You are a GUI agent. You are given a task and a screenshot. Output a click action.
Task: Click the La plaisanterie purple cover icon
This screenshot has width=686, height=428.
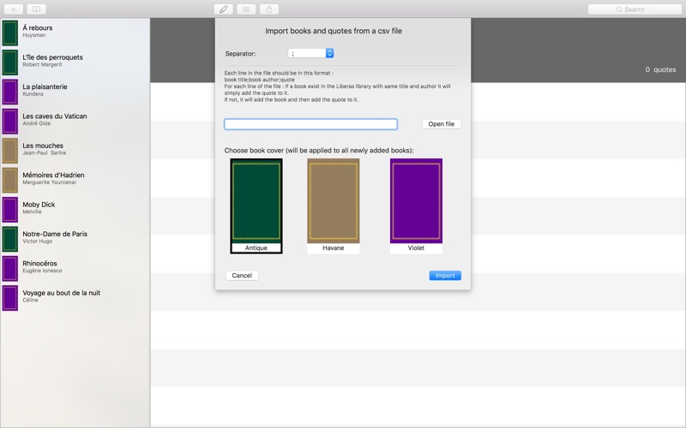pos(10,92)
